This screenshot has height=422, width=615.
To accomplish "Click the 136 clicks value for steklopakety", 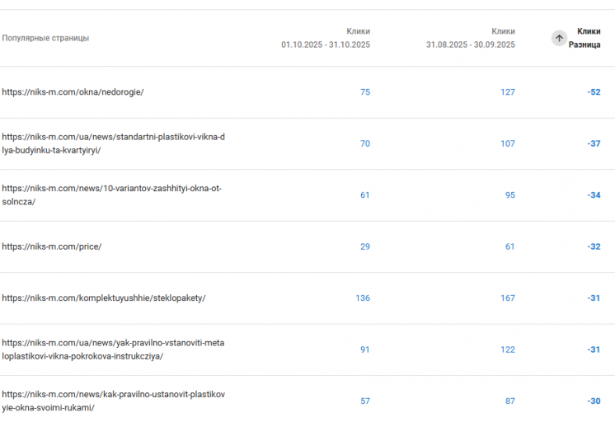I will coord(363,298).
